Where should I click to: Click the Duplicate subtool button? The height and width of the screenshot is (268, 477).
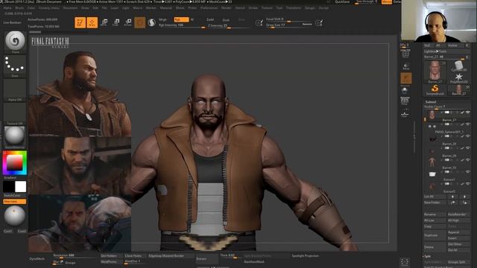tap(435, 235)
